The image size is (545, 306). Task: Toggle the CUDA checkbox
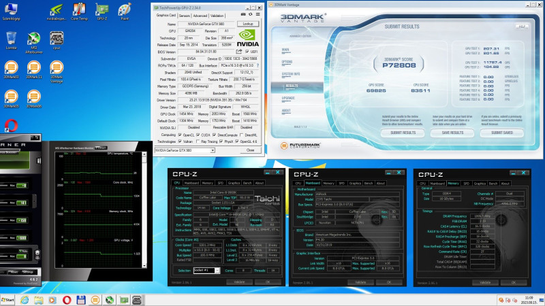pyautogui.click(x=198, y=135)
